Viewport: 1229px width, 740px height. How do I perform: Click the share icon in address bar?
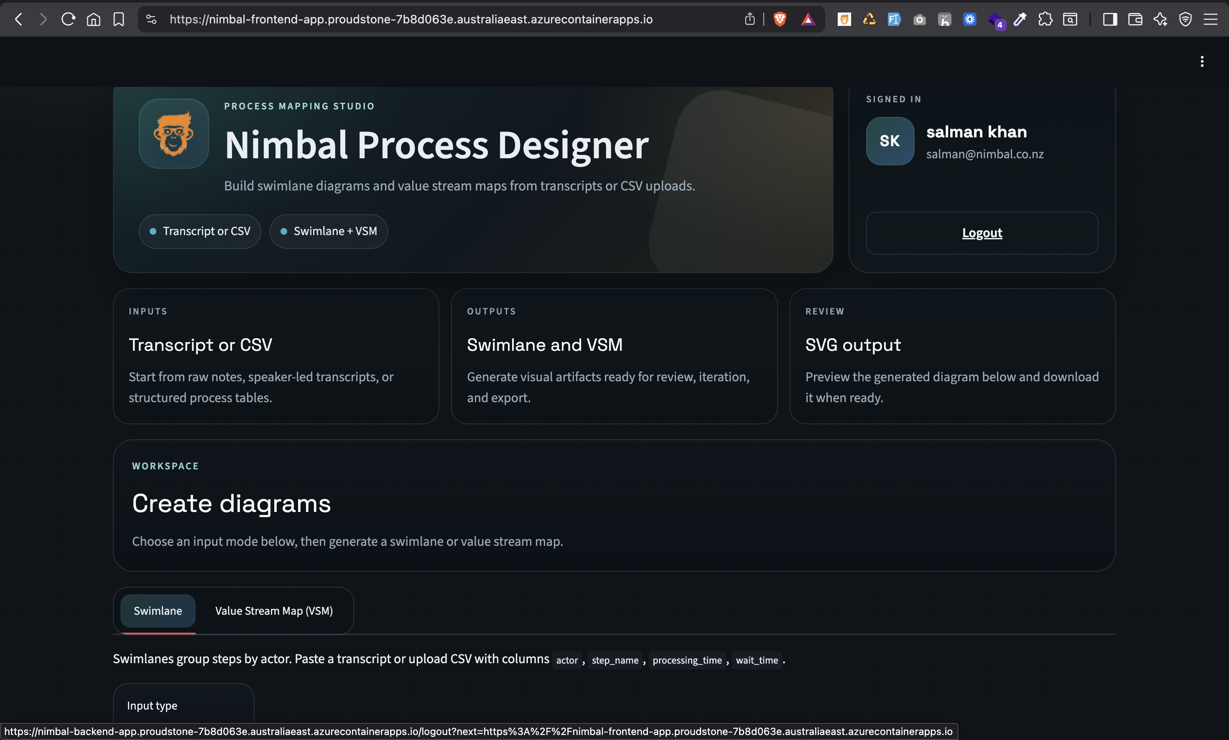[749, 19]
